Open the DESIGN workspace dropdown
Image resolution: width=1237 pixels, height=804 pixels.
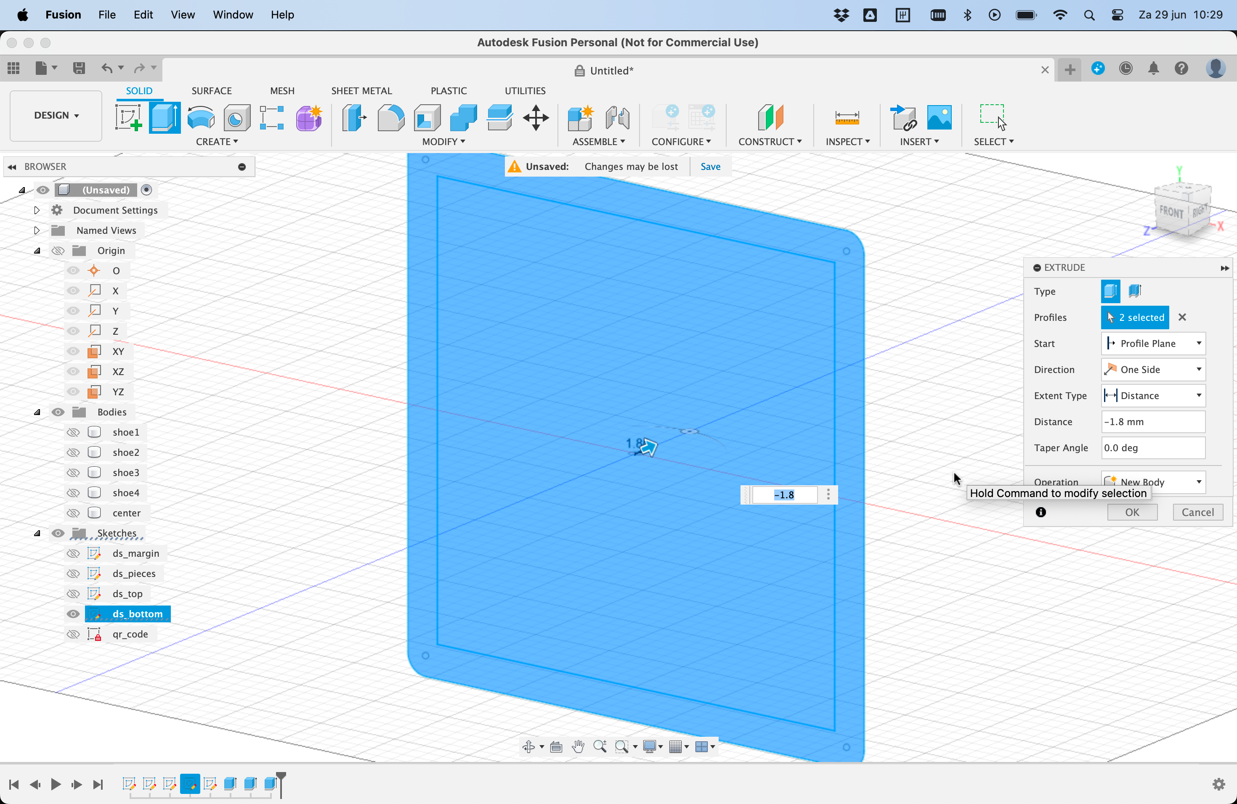tap(56, 115)
